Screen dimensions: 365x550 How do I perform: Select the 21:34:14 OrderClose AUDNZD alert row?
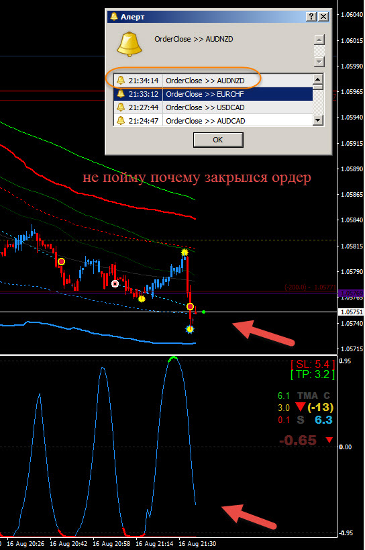(x=213, y=81)
